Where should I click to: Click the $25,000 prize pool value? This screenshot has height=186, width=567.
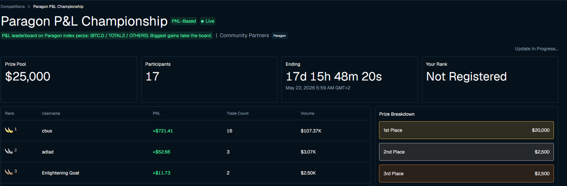(28, 76)
